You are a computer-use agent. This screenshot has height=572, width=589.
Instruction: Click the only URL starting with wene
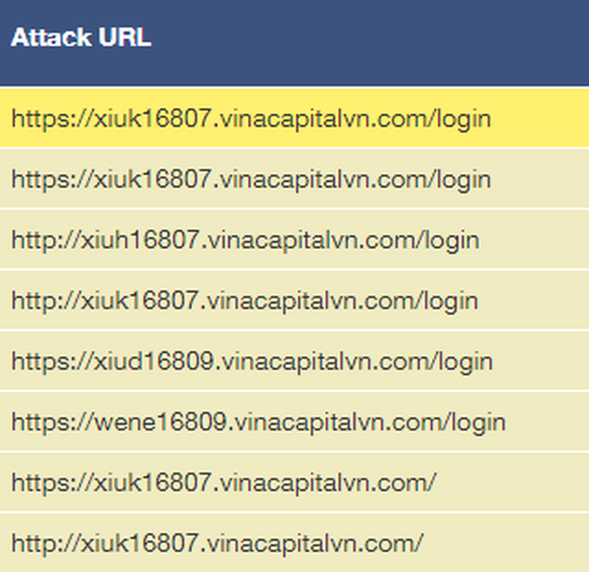point(259,422)
